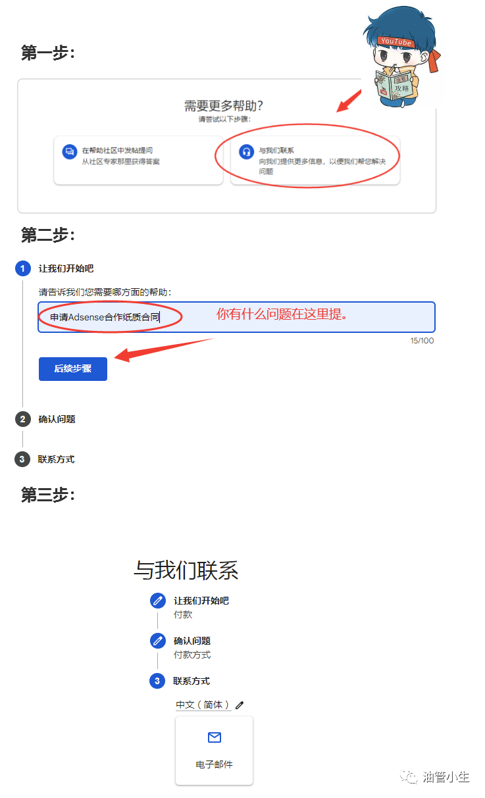Viewport: 485px width, 798px height.
Task: Click the pencil edit icon next to 中文（简体）
Action: (239, 705)
